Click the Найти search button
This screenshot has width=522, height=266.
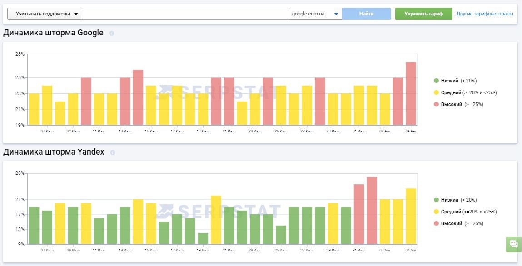(x=366, y=14)
